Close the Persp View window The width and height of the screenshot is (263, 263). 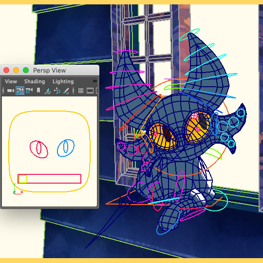tap(6, 70)
